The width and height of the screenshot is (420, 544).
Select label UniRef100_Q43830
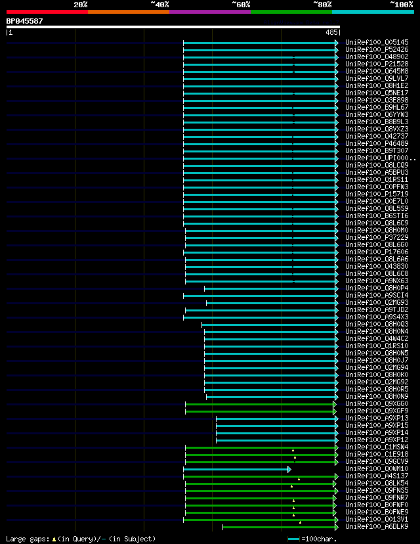tap(377, 267)
